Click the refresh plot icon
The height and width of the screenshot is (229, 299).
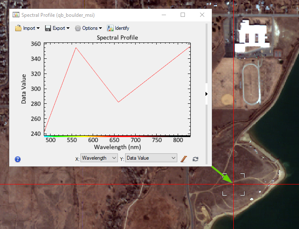click(x=195, y=159)
